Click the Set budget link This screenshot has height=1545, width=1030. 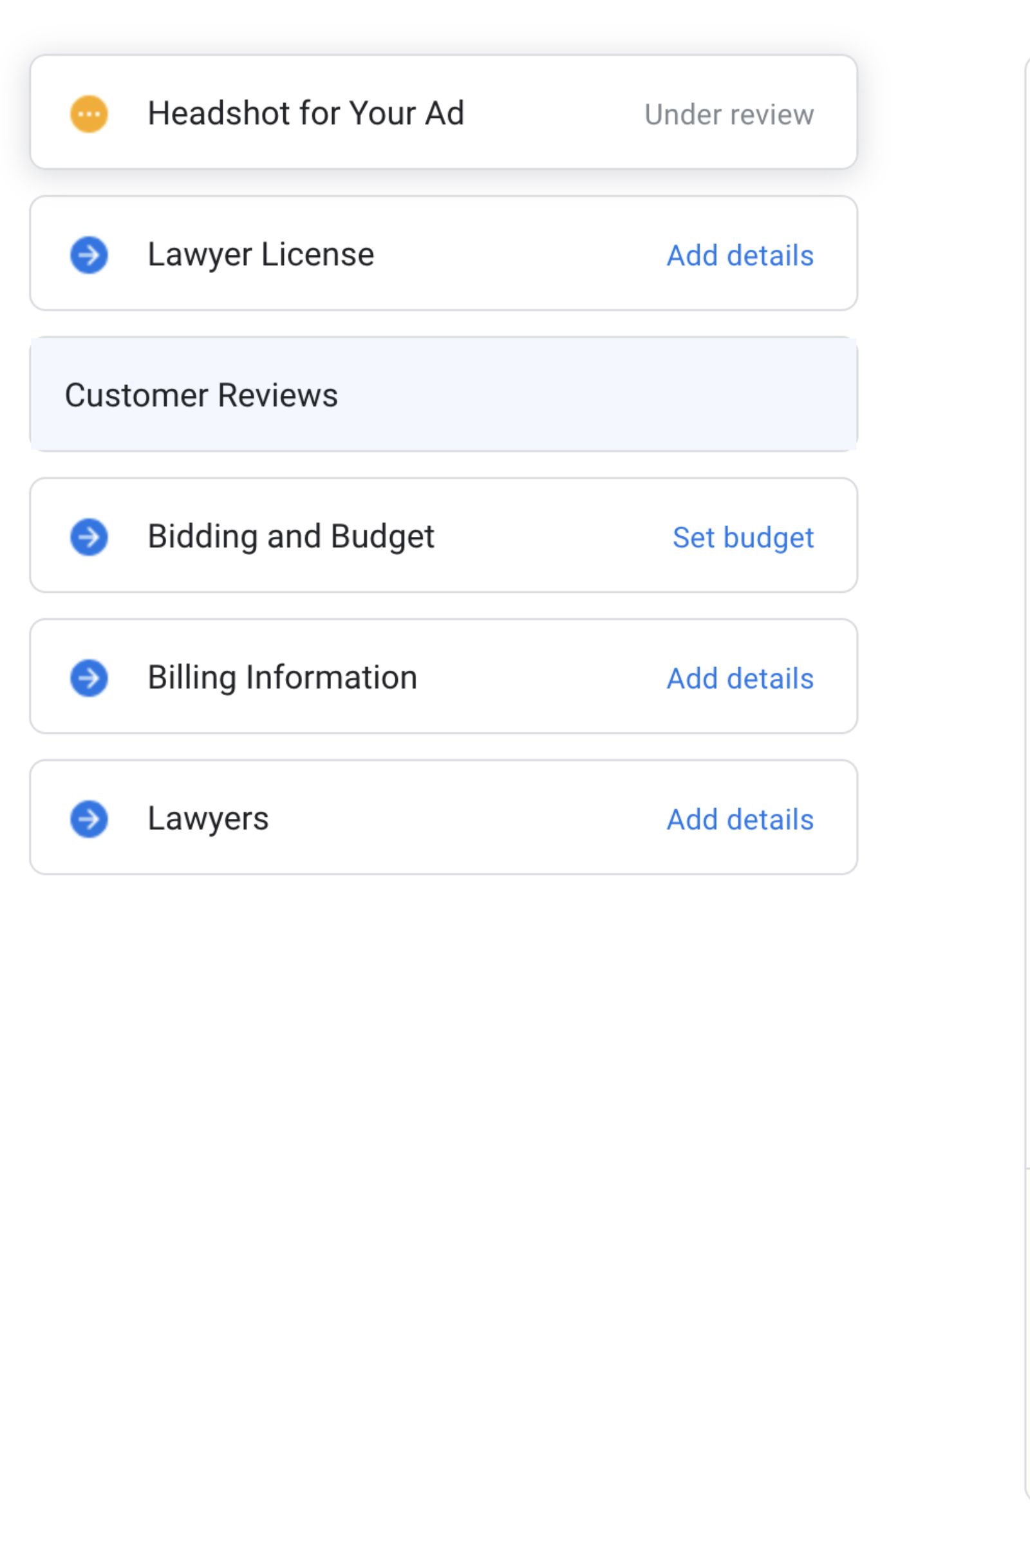[x=742, y=538]
